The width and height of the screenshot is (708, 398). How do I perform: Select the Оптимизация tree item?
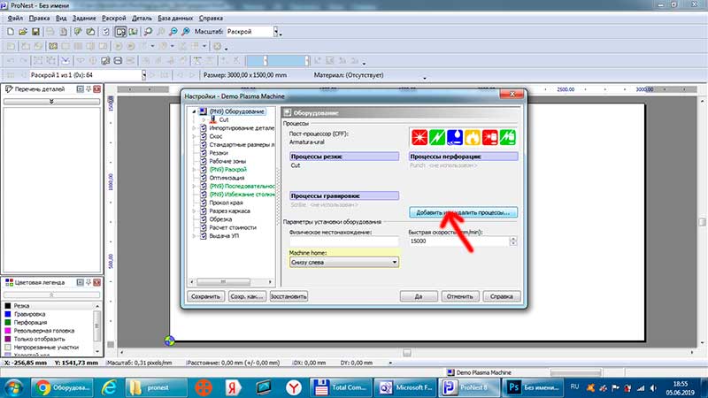[227, 178]
